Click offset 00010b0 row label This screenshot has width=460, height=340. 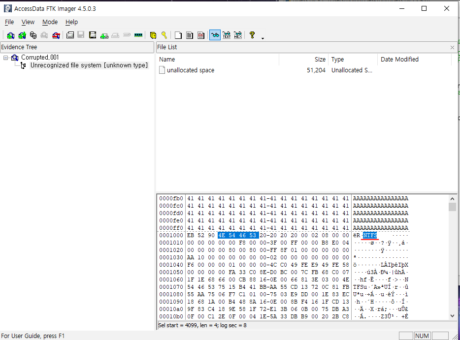point(171,316)
